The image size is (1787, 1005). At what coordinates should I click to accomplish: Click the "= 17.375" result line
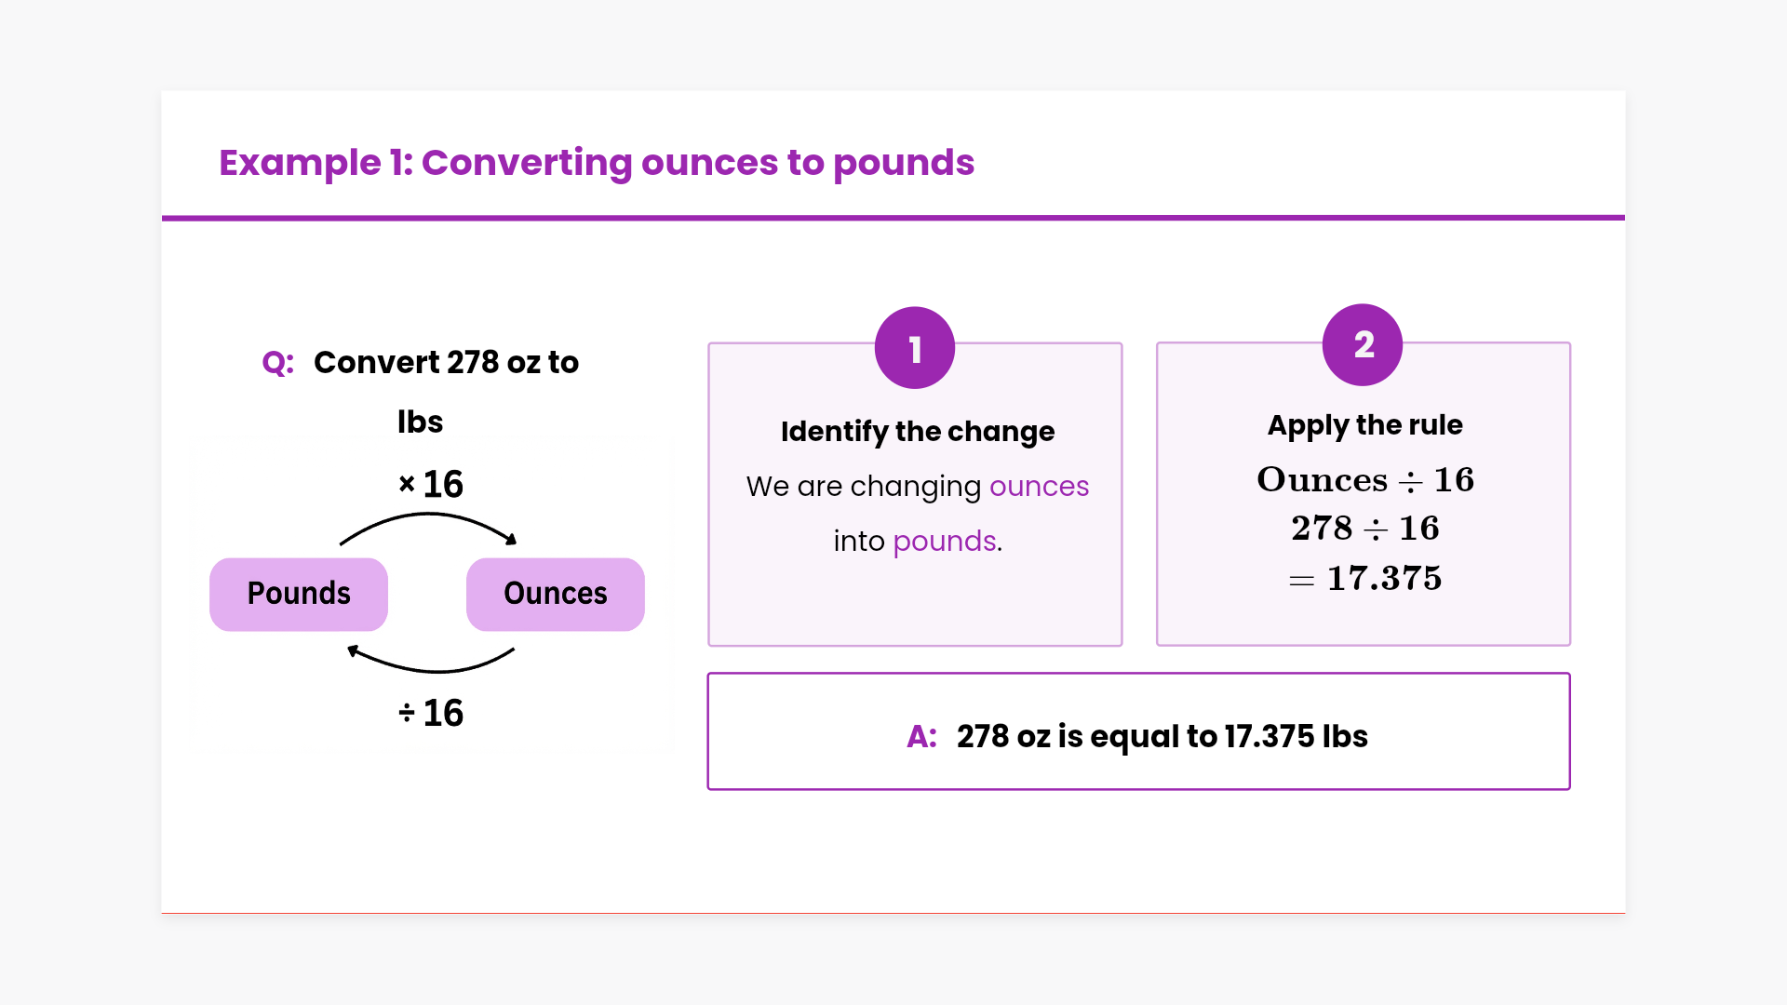click(x=1364, y=579)
